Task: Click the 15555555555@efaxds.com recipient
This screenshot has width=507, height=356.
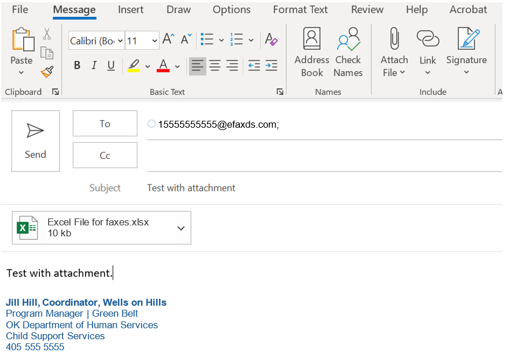Action: [219, 124]
